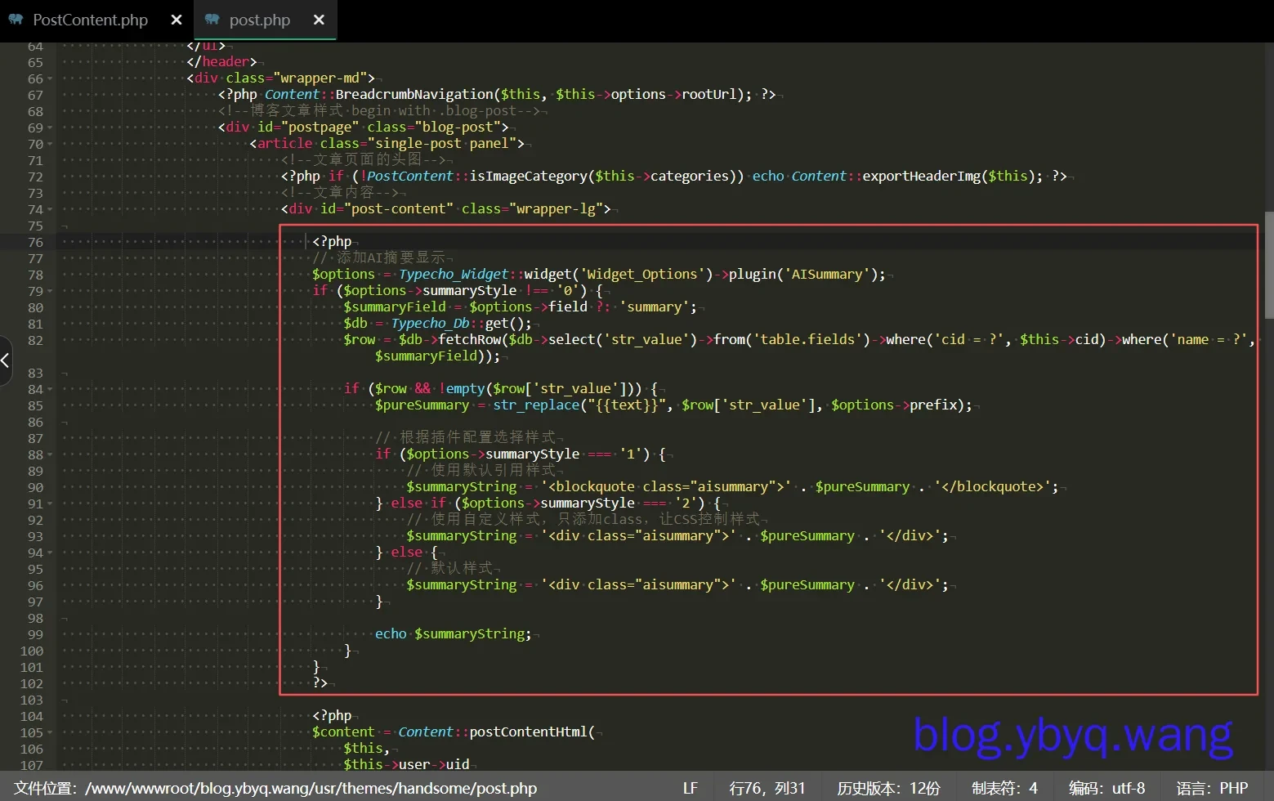Close the PostContent.php tab
The width and height of the screenshot is (1274, 801).
click(177, 20)
